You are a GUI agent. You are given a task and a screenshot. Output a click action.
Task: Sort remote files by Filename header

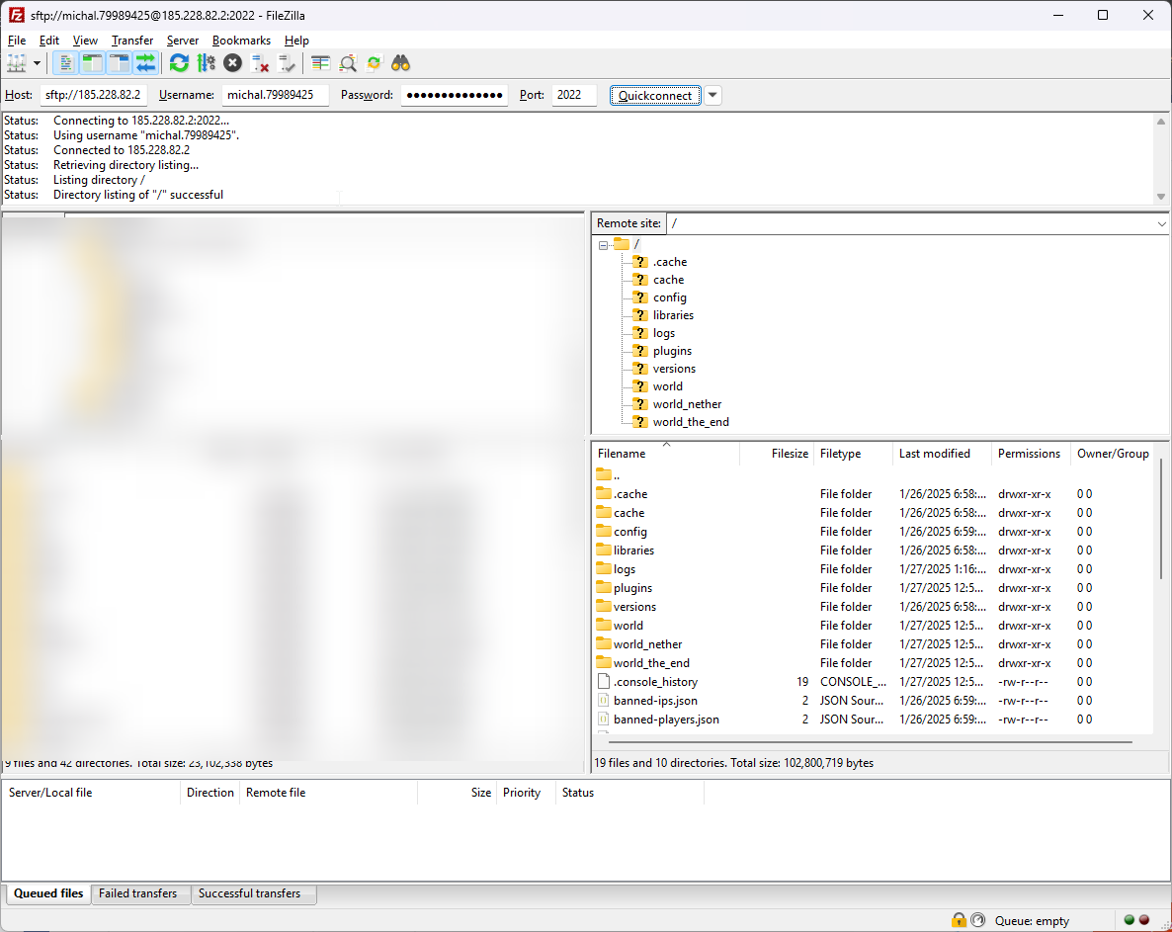pos(665,454)
